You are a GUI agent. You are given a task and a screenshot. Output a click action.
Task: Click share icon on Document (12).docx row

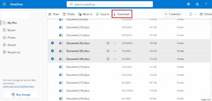pyautogui.click(x=108, y=43)
